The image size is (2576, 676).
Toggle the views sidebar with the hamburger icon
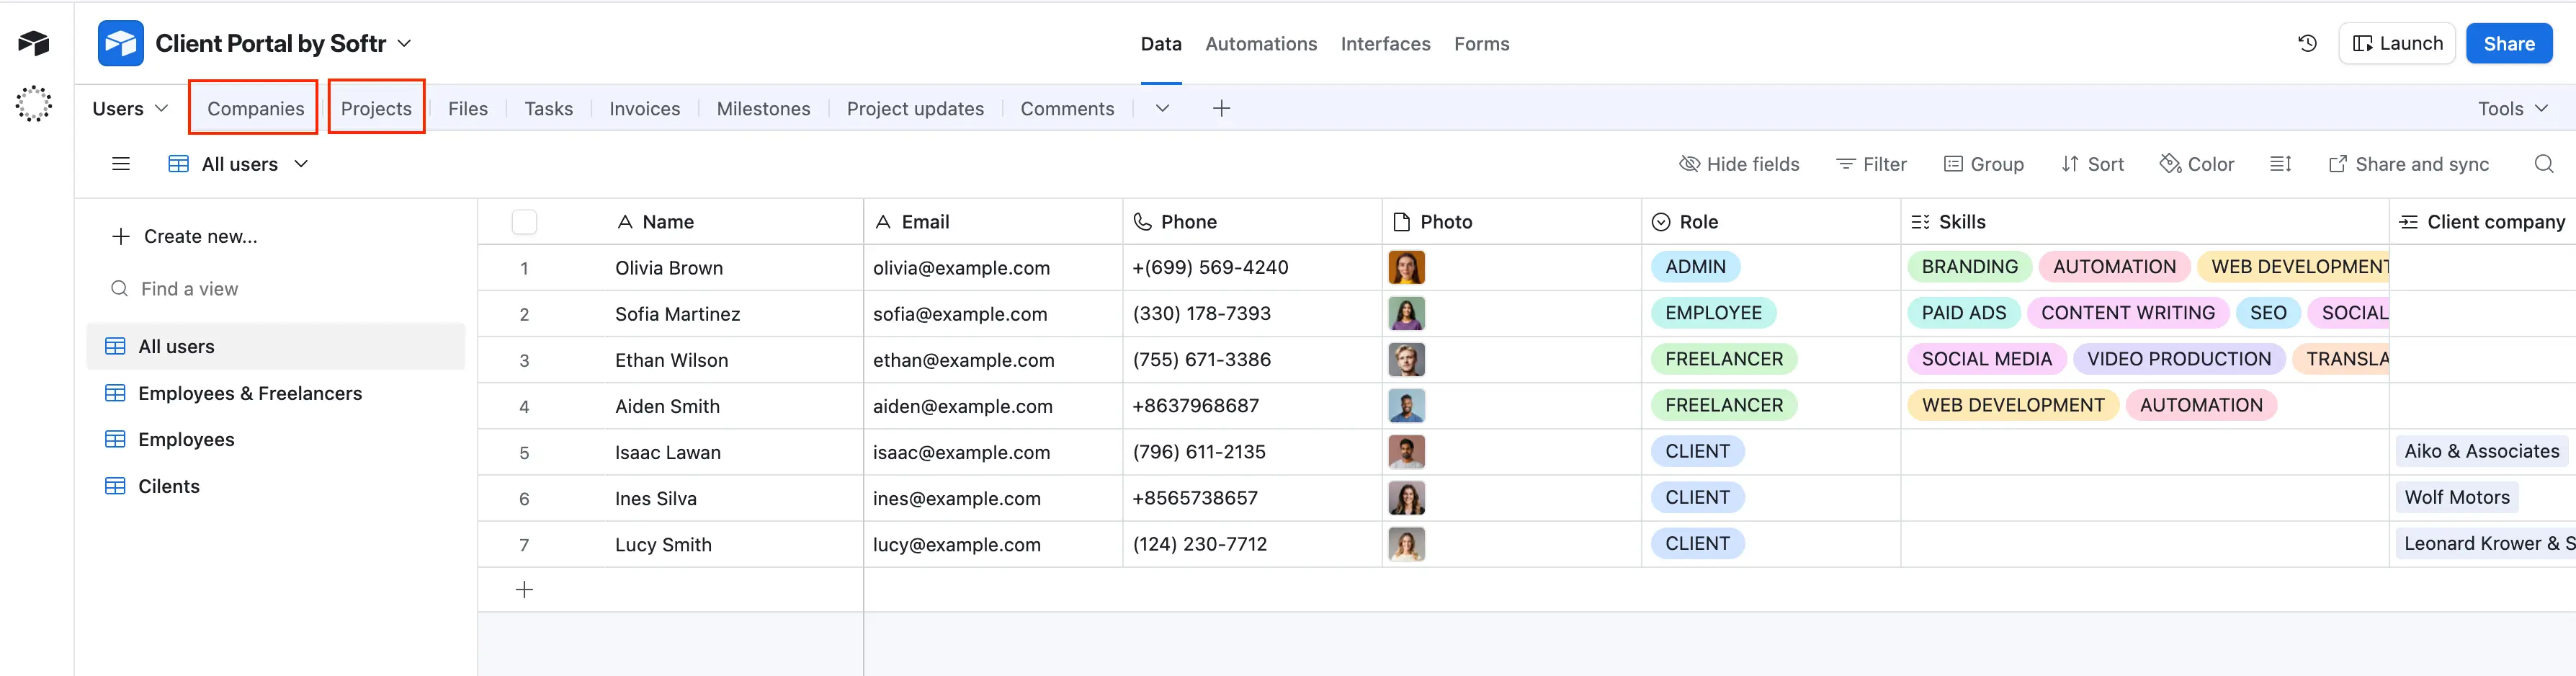(x=120, y=163)
